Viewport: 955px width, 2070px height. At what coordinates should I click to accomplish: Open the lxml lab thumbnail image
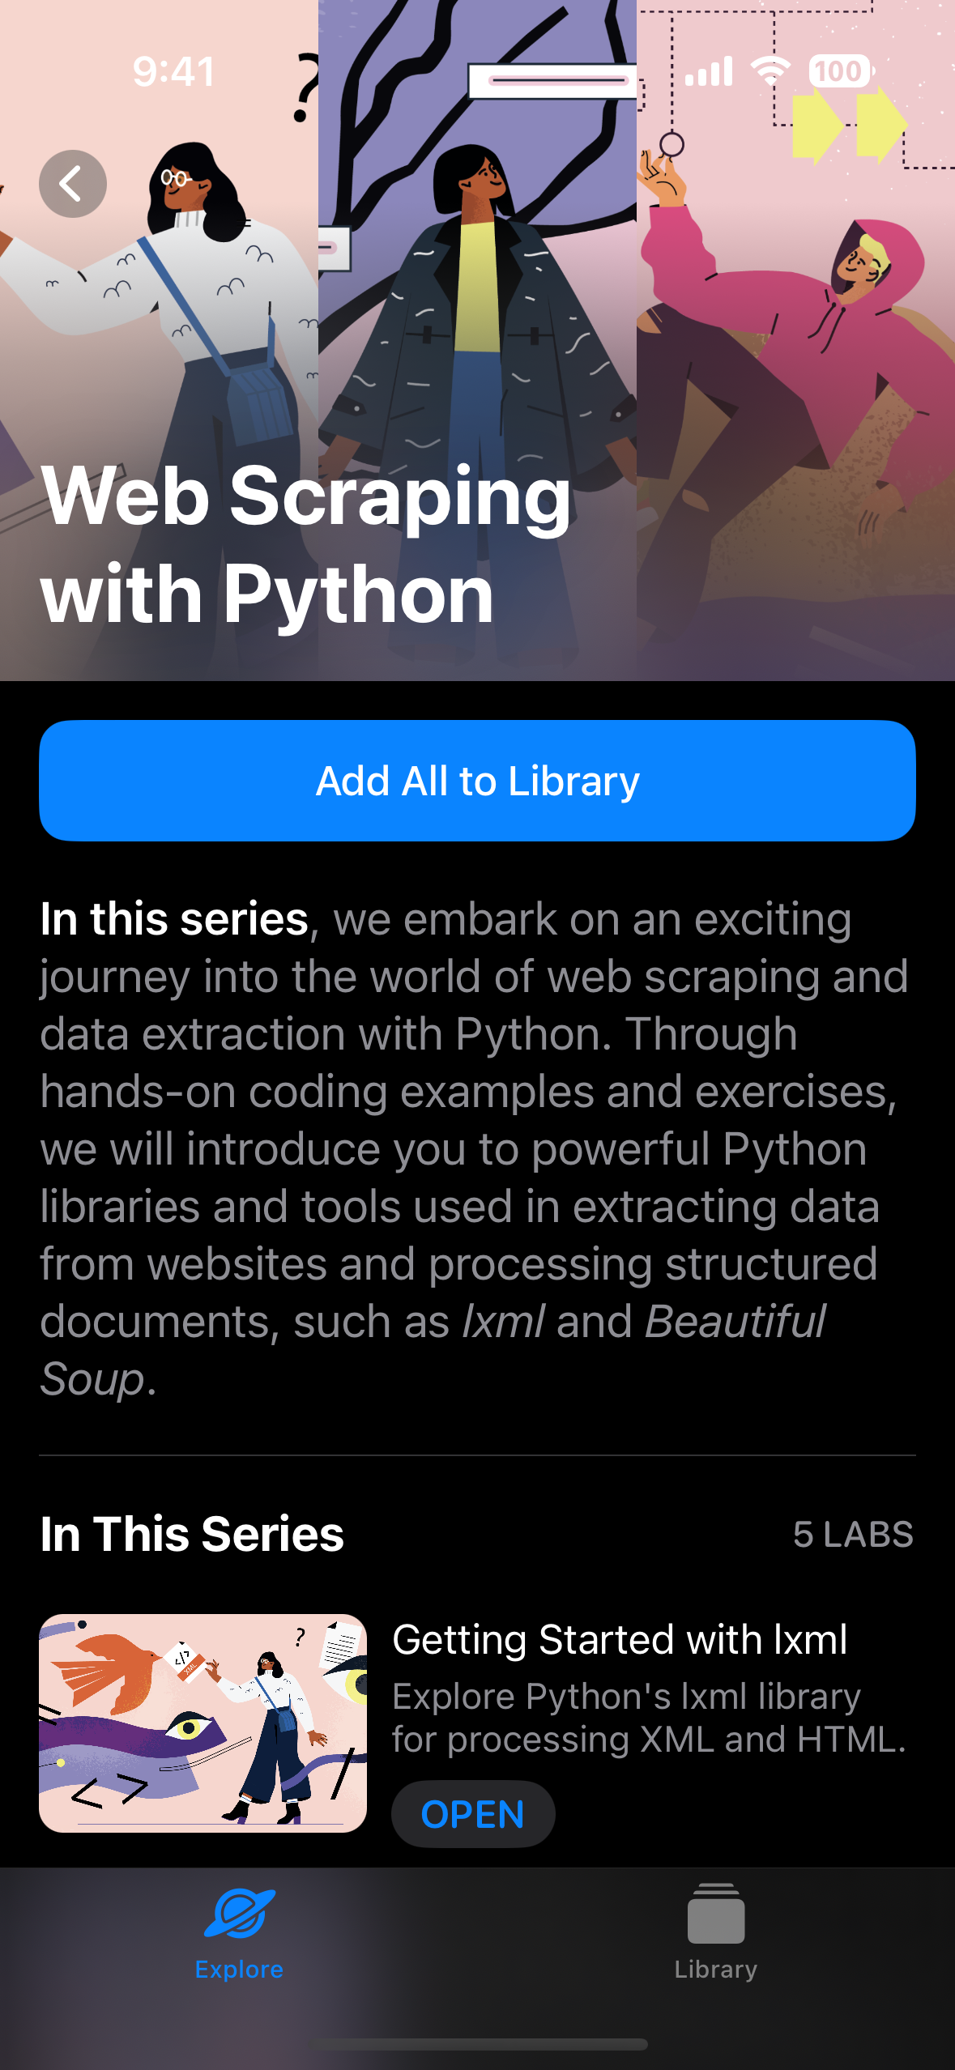pyautogui.click(x=203, y=1723)
